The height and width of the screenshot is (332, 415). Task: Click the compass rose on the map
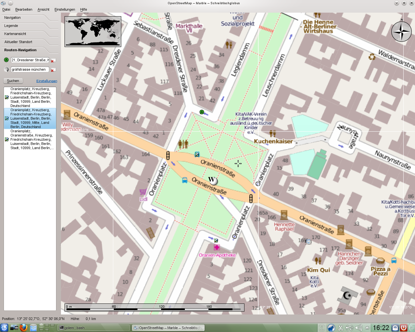pos(402,31)
